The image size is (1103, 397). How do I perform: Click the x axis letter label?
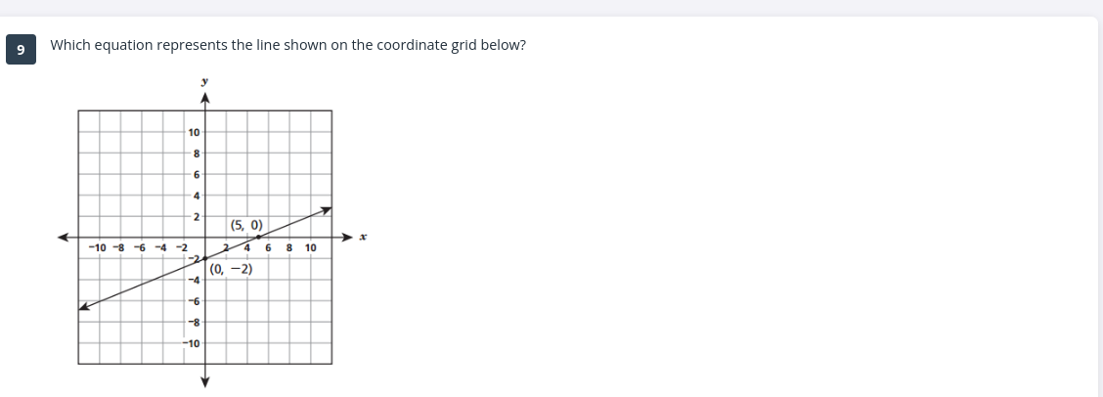pos(363,237)
